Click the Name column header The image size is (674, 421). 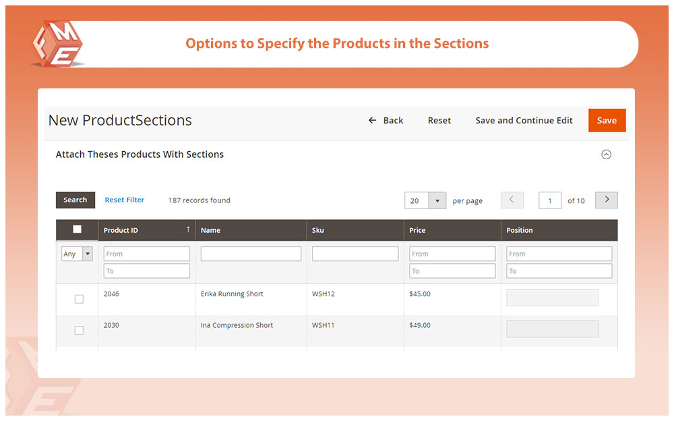[x=211, y=230]
